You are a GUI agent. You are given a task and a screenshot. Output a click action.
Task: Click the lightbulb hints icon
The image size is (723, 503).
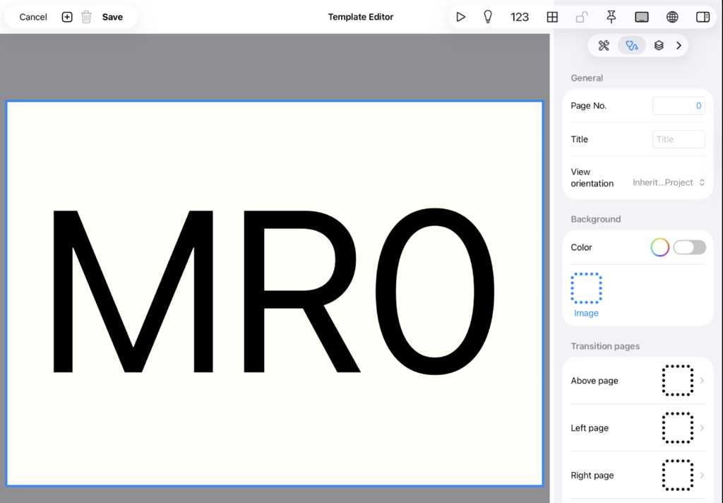pyautogui.click(x=488, y=17)
